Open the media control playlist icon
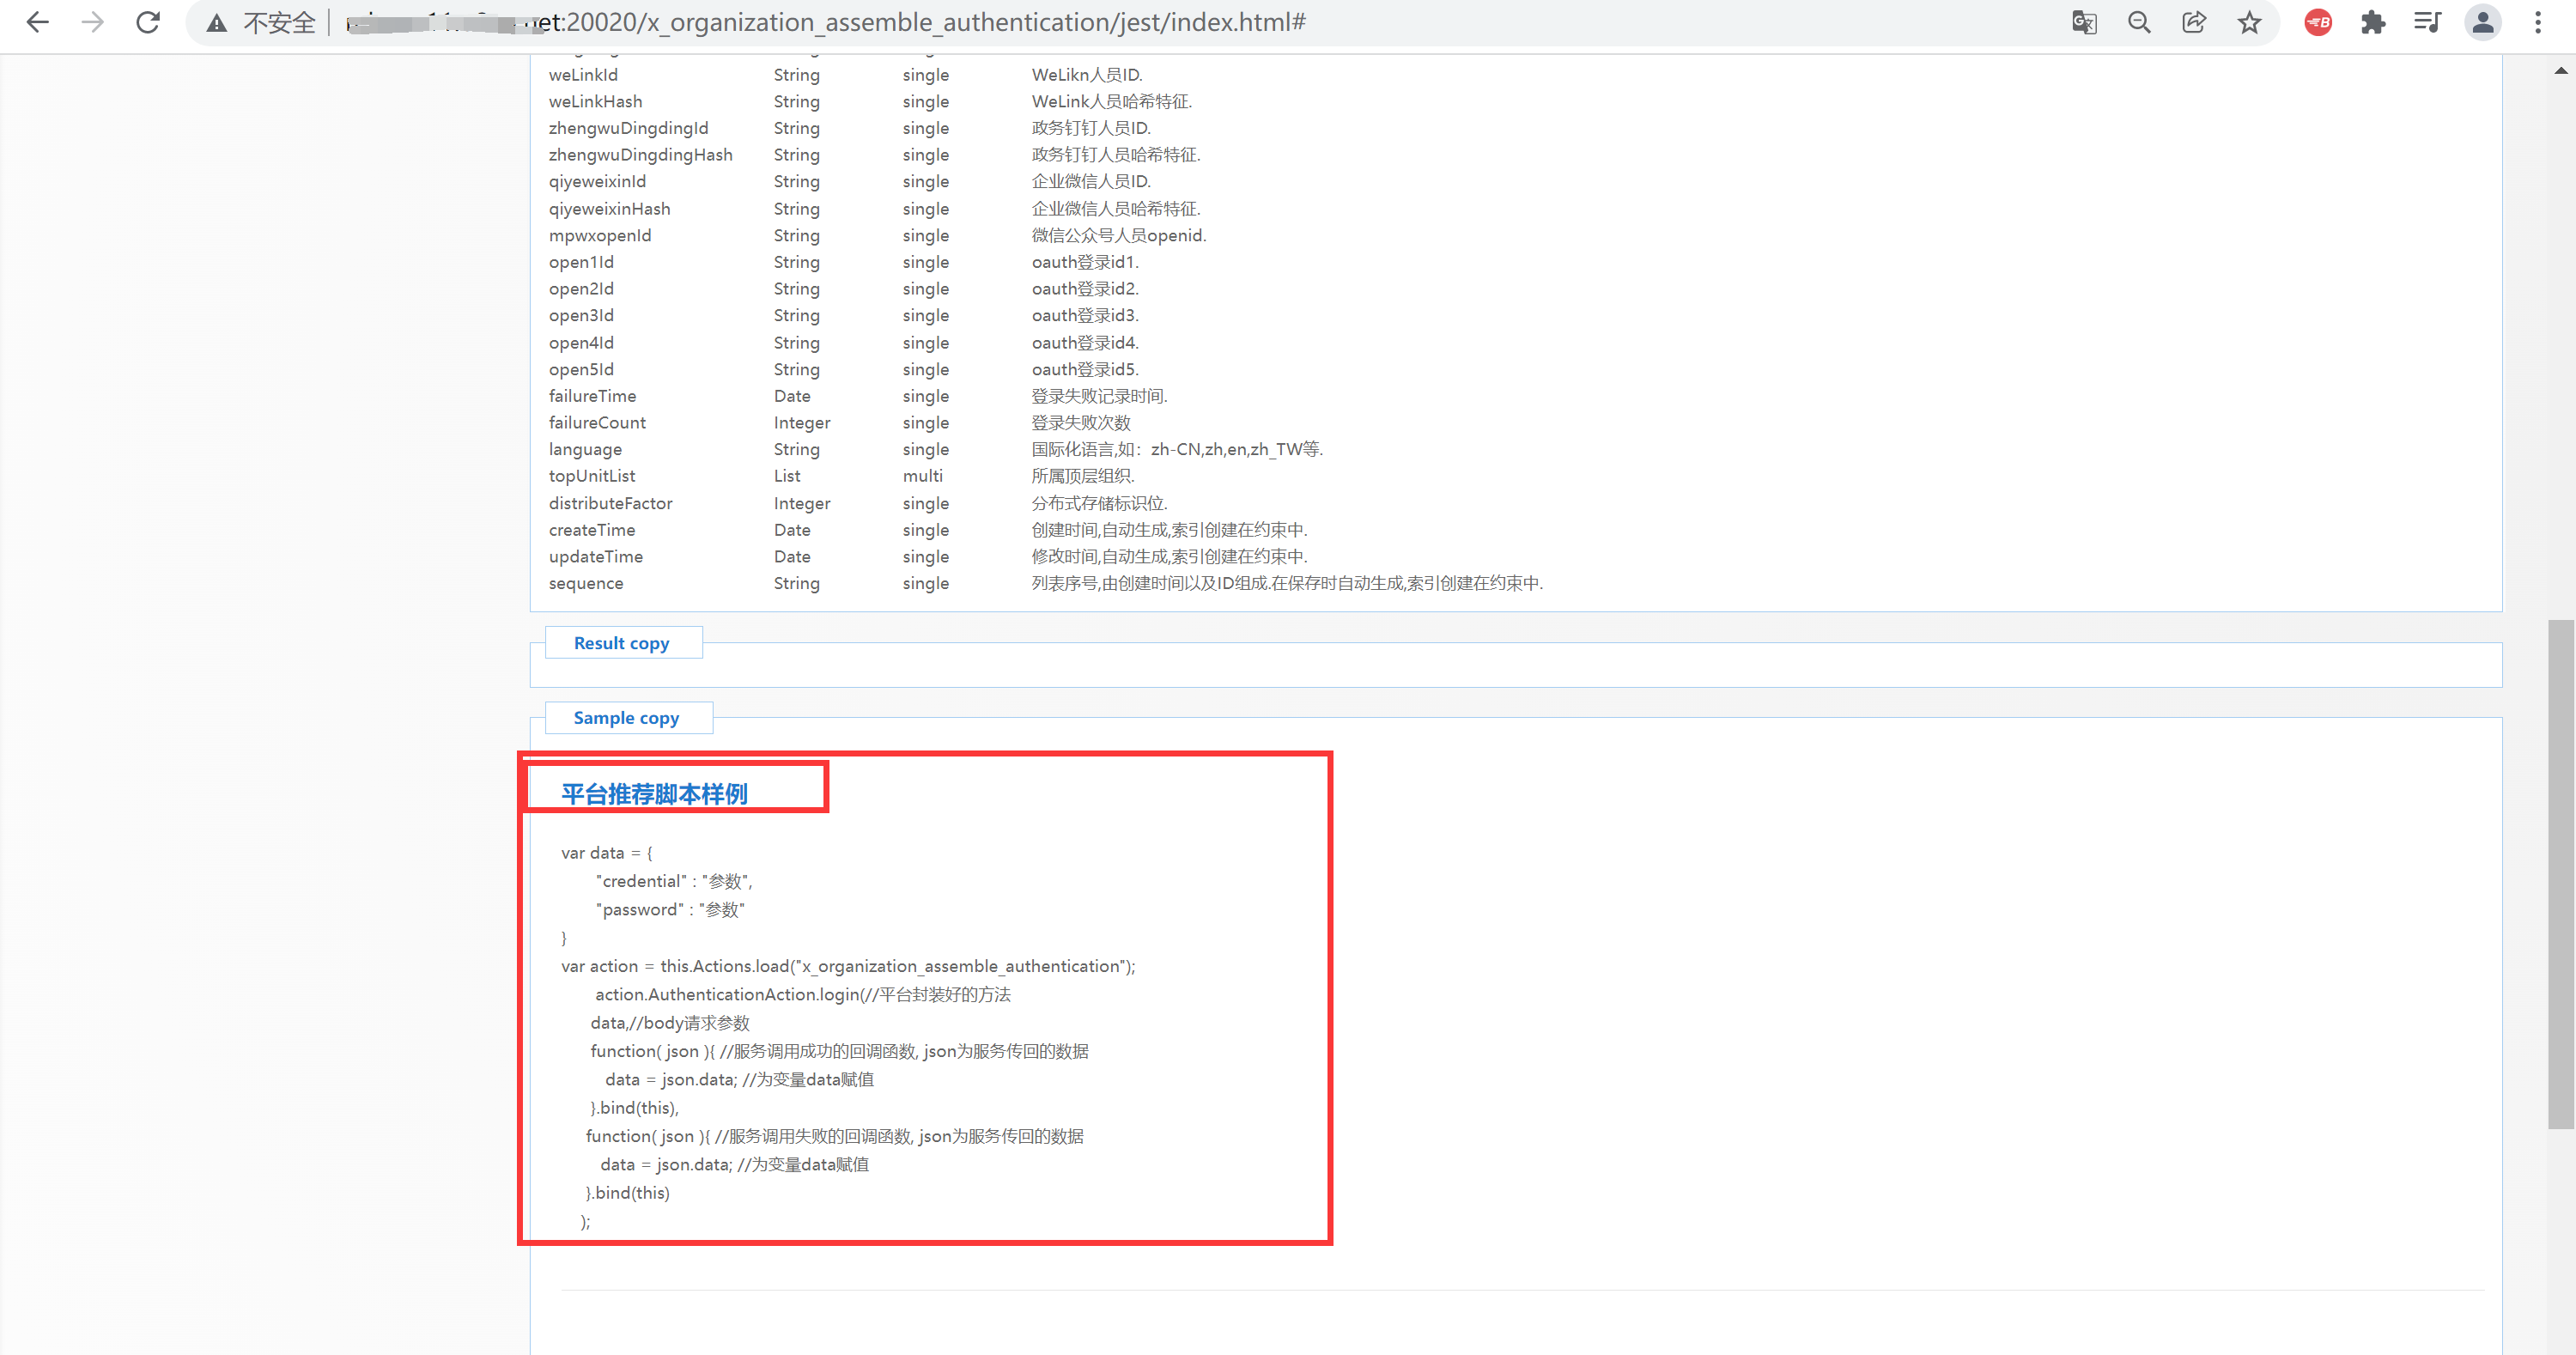The image size is (2576, 1355). [x=2427, y=22]
